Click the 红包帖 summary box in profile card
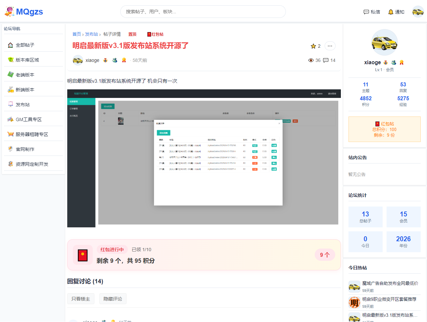 click(385, 129)
